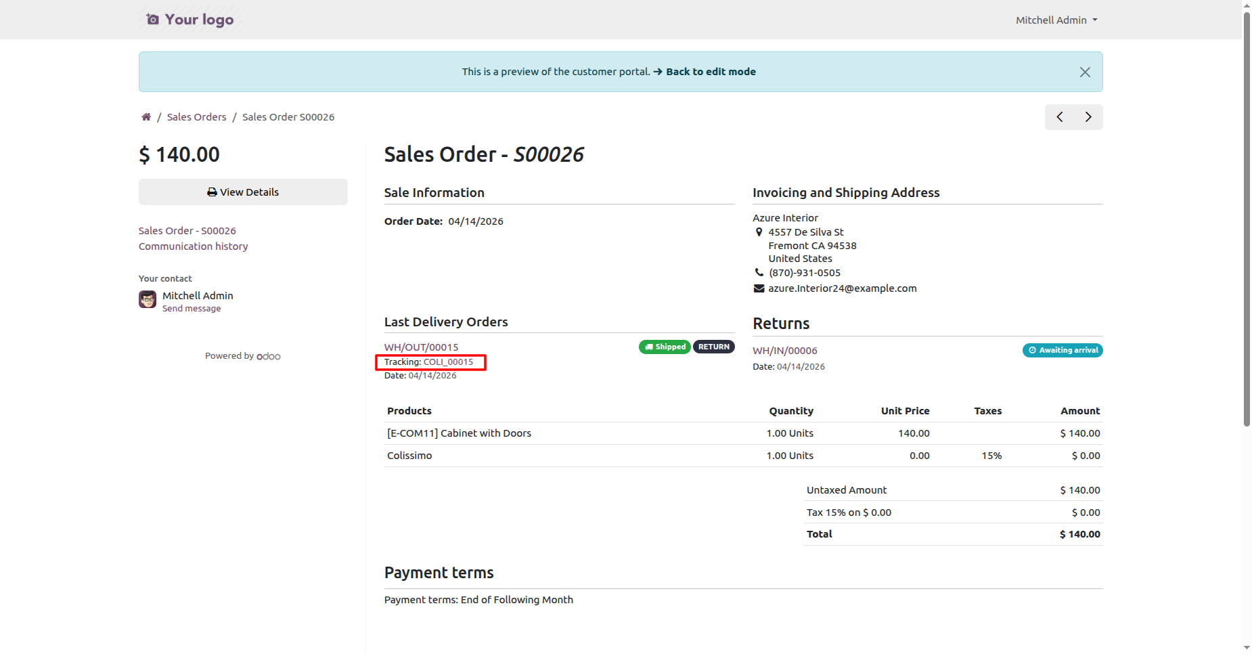The width and height of the screenshot is (1252, 654).
Task: Open the Mitchell Admin user dropdown
Action: coord(1056,20)
